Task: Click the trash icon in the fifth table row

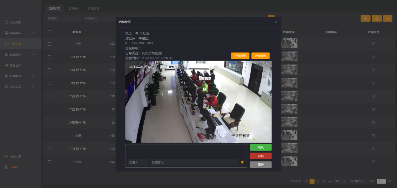Action: 374,96
